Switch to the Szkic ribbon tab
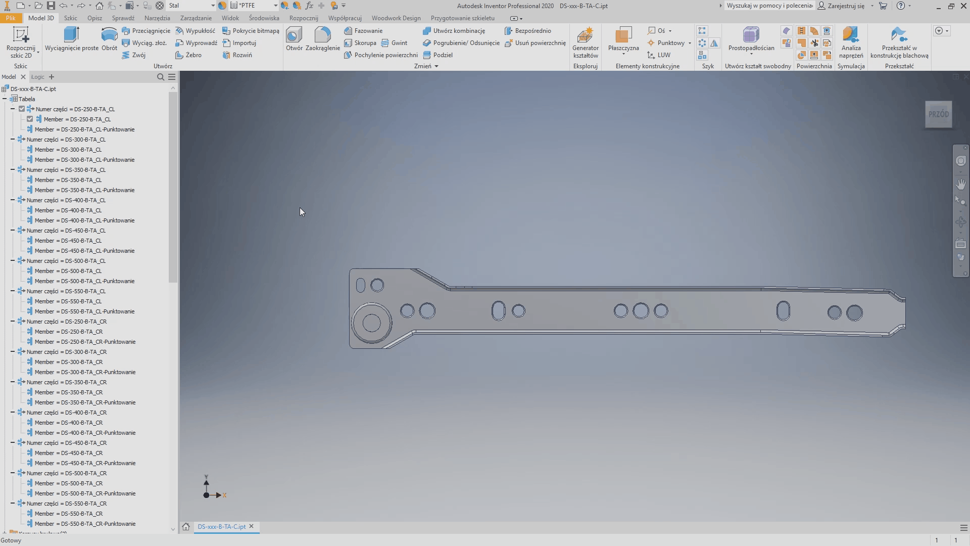Viewport: 970px width, 546px height. click(x=70, y=18)
